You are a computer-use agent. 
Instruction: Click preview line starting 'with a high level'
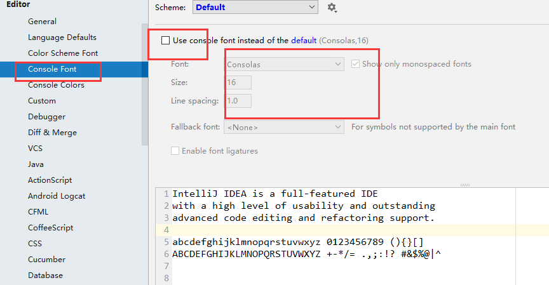[304, 206]
